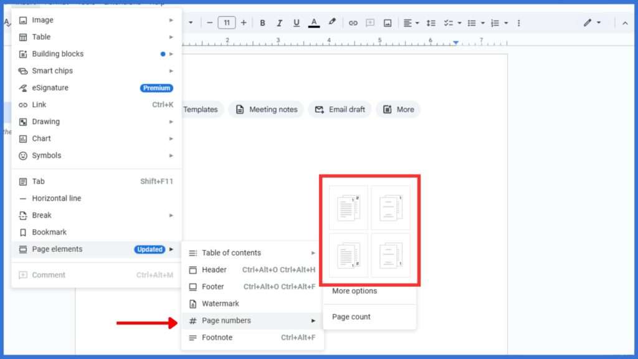Select the top-left page number layout thumbnail
This screenshot has width=638, height=359.
(347, 208)
